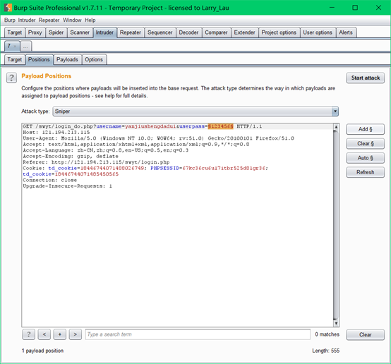This screenshot has height=364, width=391.
Task: Select the Positions sub-tab
Action: [x=39, y=59]
